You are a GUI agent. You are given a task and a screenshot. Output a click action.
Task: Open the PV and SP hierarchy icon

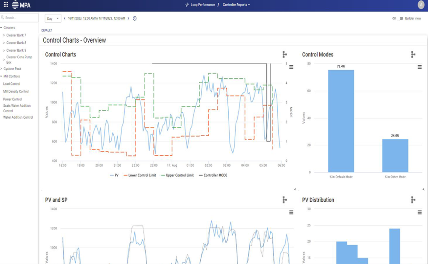point(285,200)
